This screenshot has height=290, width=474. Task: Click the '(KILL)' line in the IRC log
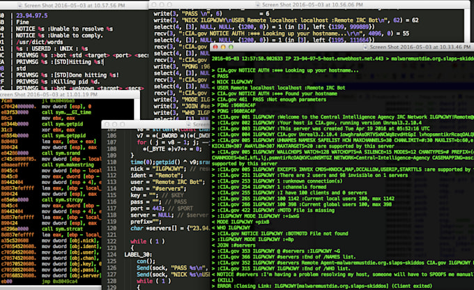[222, 280]
